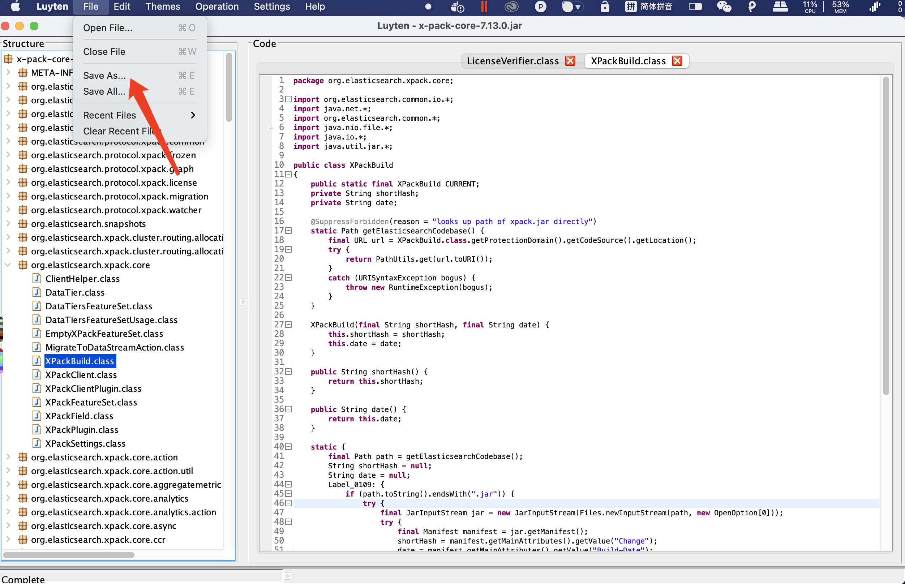The height and width of the screenshot is (584, 905).
Task: Select XPackClientPlugin.class in the tree
Action: point(93,389)
